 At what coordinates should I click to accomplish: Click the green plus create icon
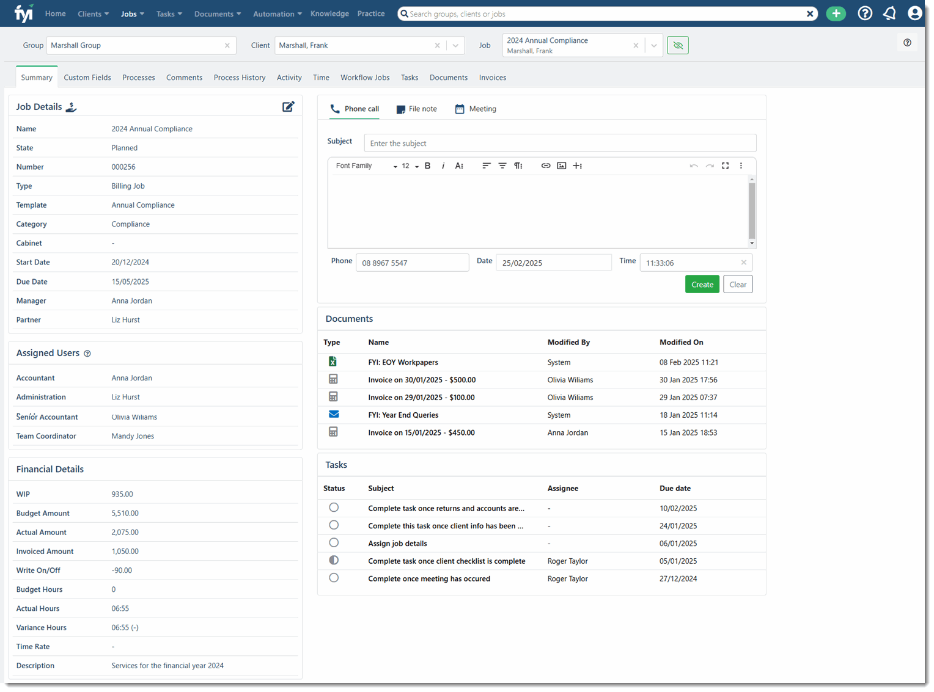836,13
